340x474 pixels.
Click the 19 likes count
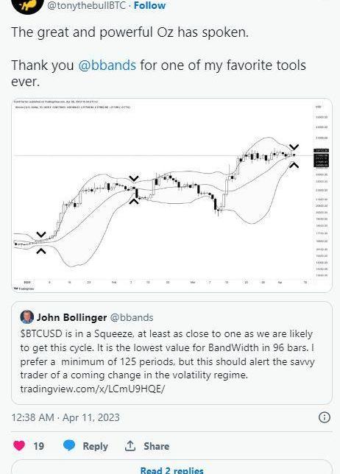click(39, 446)
